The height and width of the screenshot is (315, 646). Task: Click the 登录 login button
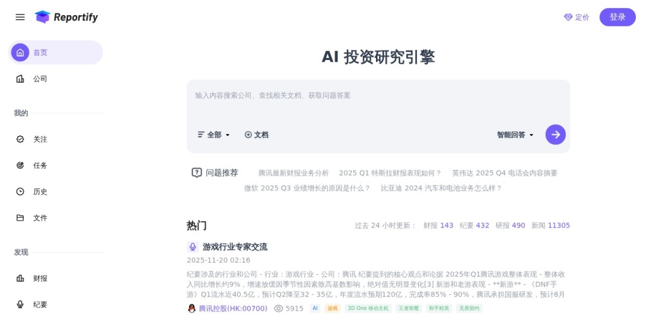tap(617, 17)
